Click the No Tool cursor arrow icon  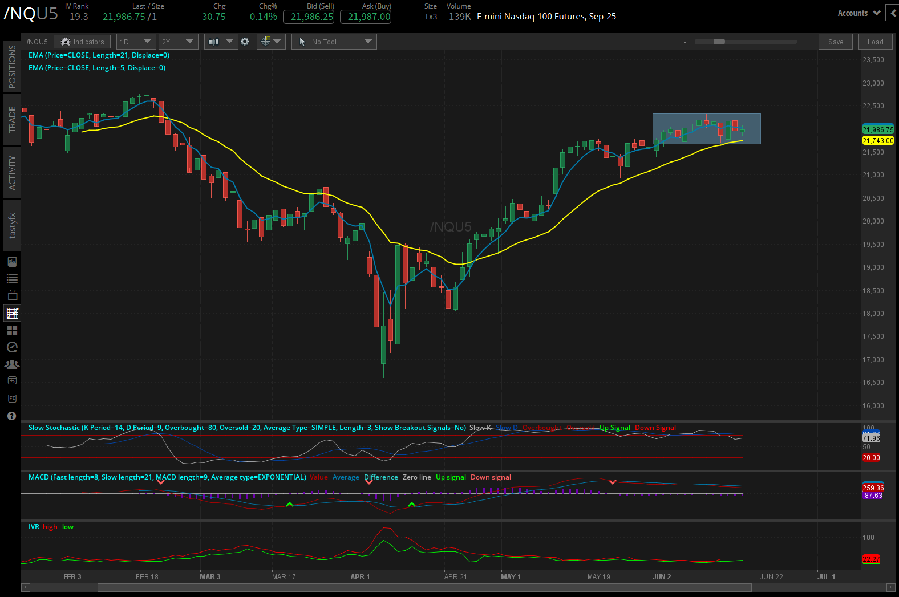[302, 42]
